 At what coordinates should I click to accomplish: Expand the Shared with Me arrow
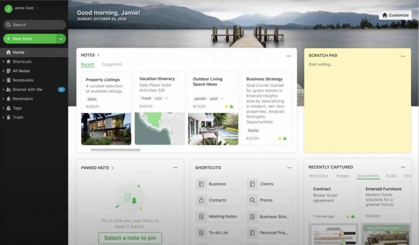pos(3,90)
